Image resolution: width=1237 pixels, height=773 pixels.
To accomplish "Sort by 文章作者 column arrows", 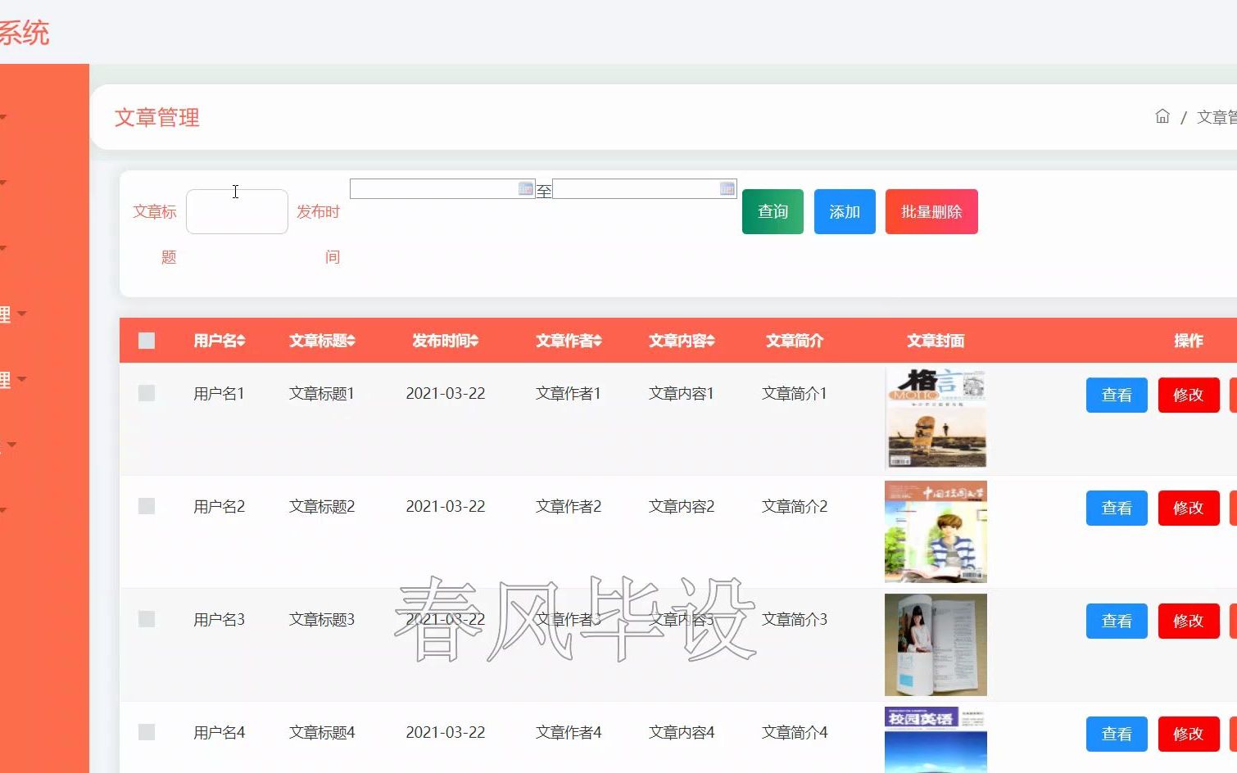I will (x=597, y=341).
